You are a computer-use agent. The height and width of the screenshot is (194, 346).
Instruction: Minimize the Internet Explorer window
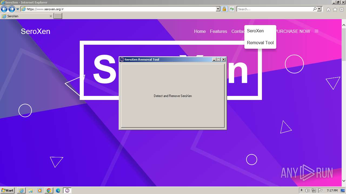[x=334, y=2]
